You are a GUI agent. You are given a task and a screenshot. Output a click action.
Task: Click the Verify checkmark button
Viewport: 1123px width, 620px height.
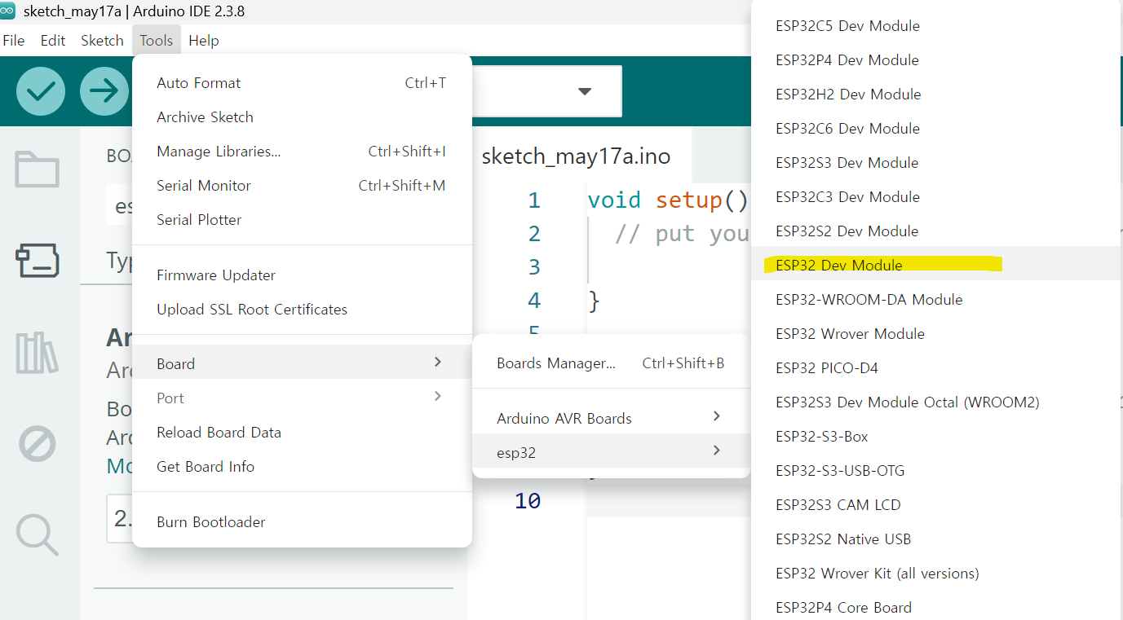(41, 91)
